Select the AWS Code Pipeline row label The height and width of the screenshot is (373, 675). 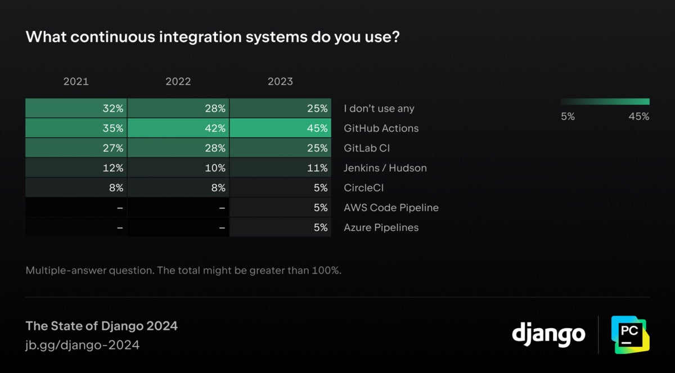click(391, 208)
